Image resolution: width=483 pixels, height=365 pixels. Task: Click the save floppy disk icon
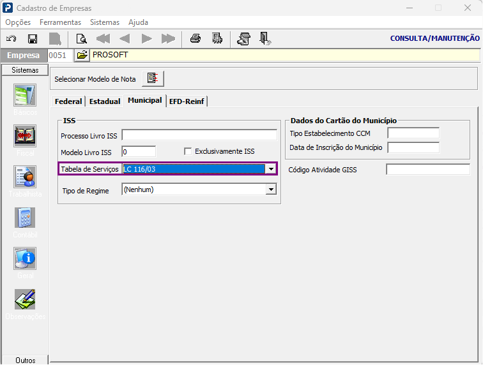click(x=33, y=39)
